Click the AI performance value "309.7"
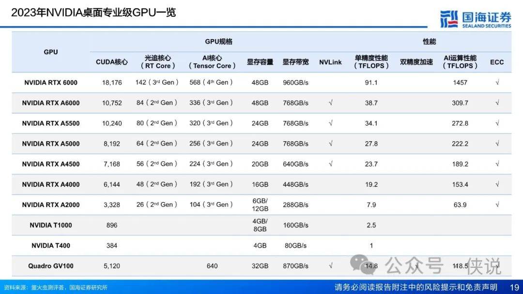This screenshot has height=294, width=523. [x=460, y=103]
